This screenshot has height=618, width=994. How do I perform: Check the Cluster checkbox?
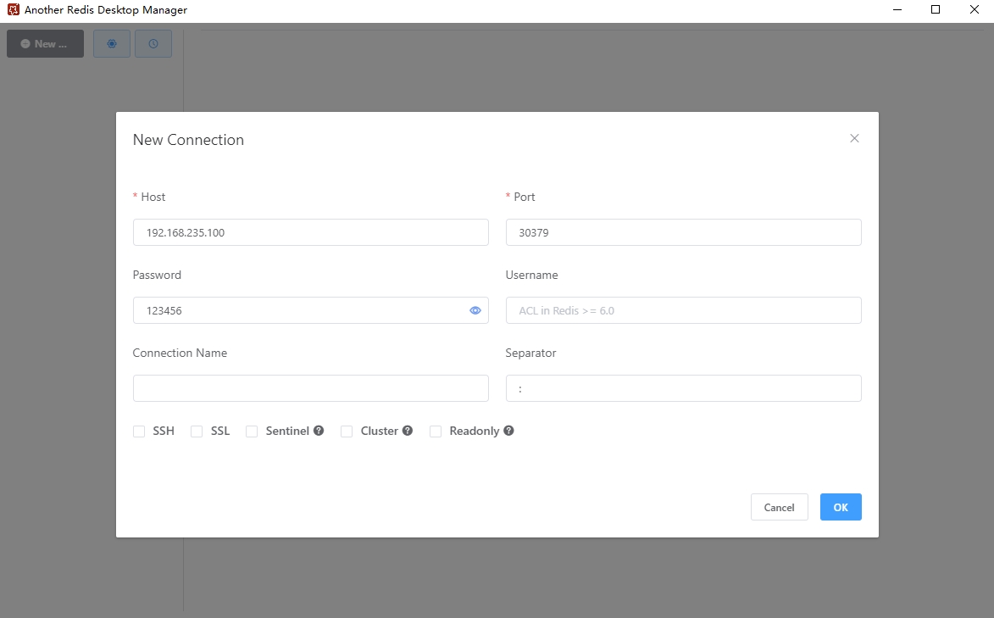tap(347, 431)
